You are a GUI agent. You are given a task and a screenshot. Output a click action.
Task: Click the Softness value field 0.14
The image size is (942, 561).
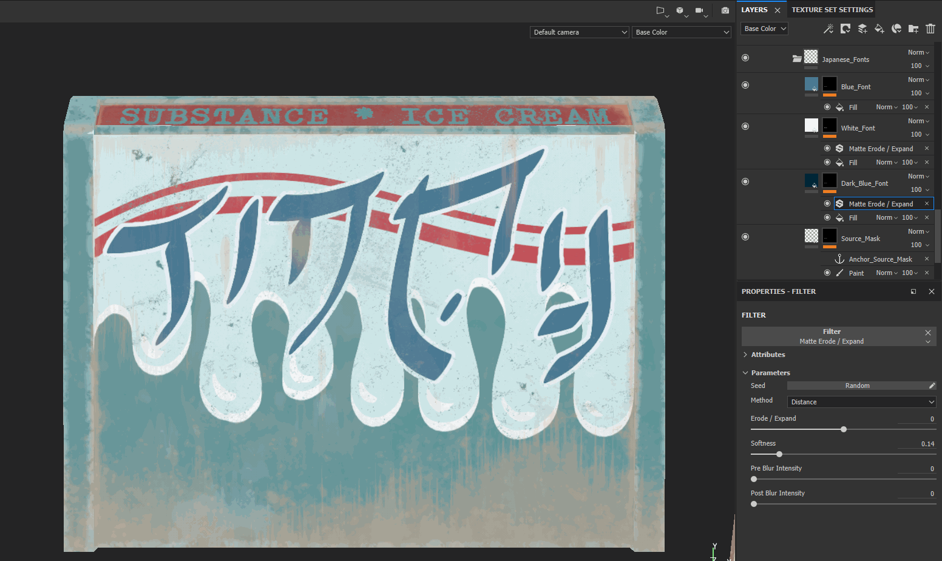(917, 444)
